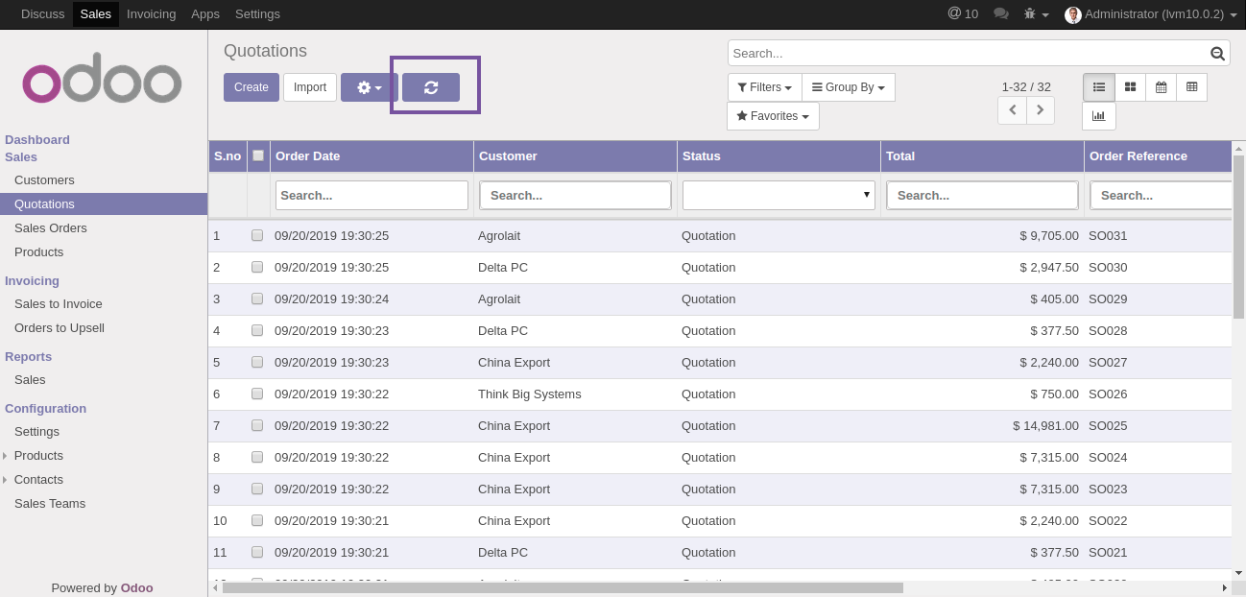The height and width of the screenshot is (597, 1246).
Task: Select the checkbox for row 5
Action: click(x=257, y=362)
